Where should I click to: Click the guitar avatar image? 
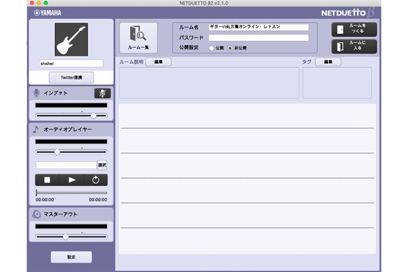click(x=71, y=39)
